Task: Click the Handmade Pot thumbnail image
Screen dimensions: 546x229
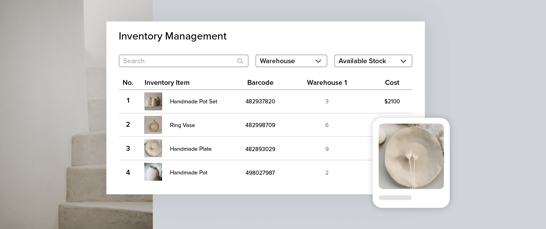Action: (x=153, y=172)
